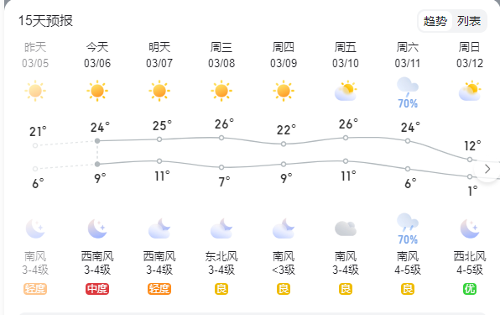The image size is (500, 315).
Task: Click the 12° high temperature point on 周日
Action: click(x=470, y=160)
